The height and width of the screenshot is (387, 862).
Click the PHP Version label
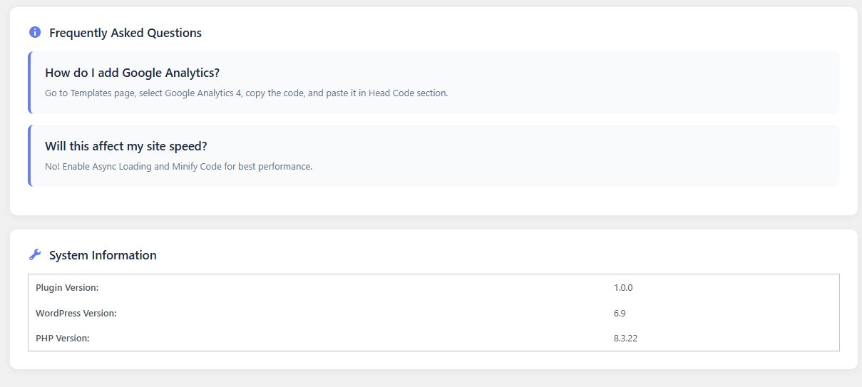coord(63,338)
